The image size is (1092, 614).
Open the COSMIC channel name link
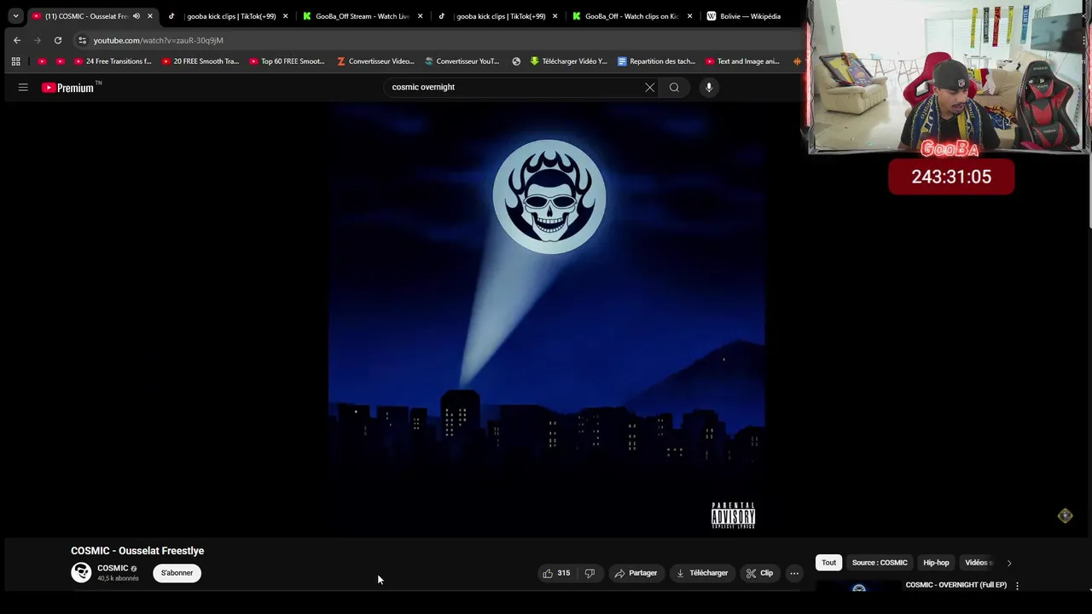(113, 568)
